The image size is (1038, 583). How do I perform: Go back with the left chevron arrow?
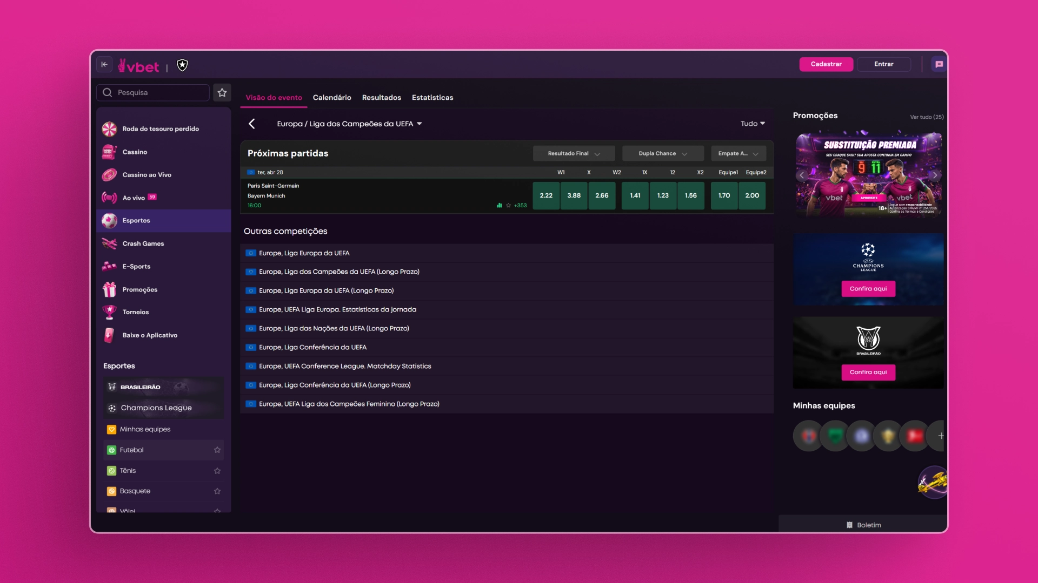click(251, 124)
